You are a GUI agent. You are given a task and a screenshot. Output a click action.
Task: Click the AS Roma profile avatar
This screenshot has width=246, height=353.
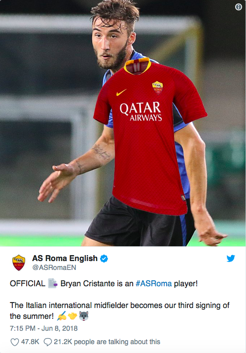19,263
